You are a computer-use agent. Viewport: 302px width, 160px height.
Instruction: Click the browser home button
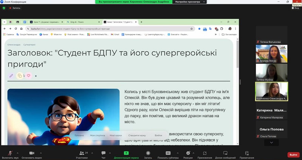[22, 29]
